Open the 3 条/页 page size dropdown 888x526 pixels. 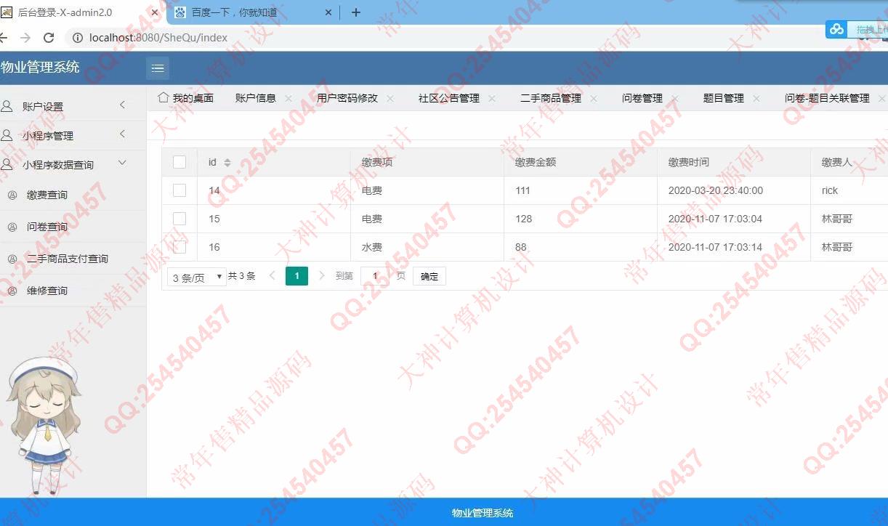tap(197, 277)
